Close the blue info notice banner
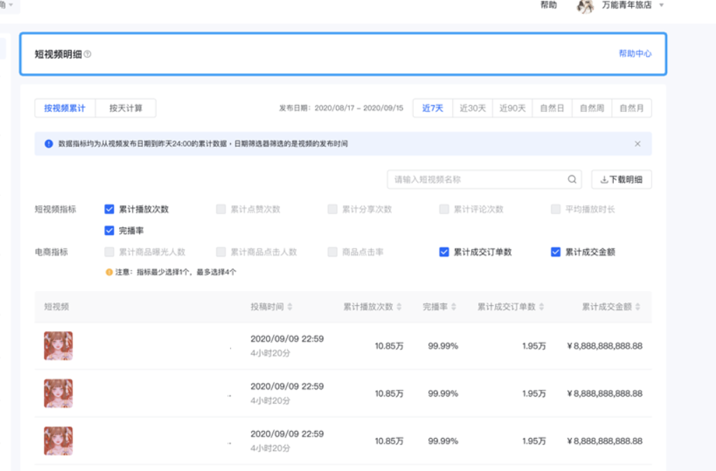Viewport: 716px width, 471px height. (637, 144)
